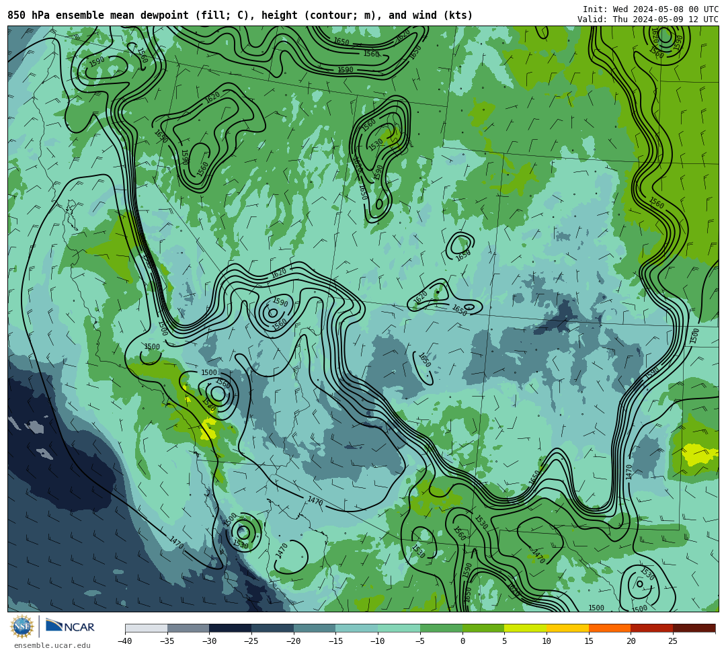Image resolution: width=726 pixels, height=654 pixels.
Task: Click the 20 to 25 dark red swatch
Action: [652, 628]
